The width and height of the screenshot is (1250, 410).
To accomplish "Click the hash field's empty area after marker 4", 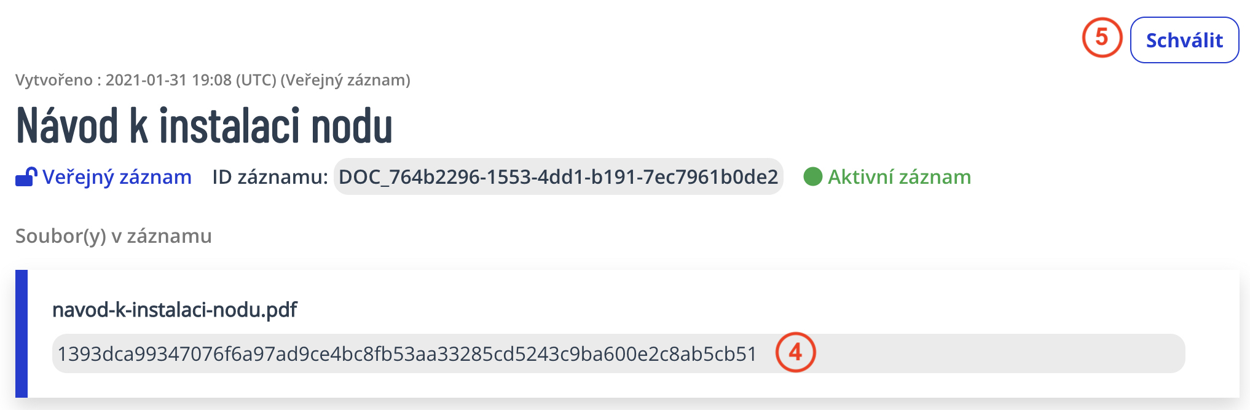I will click(x=996, y=354).
